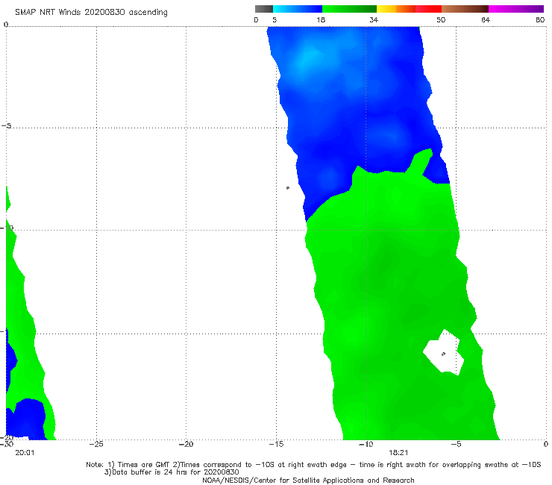
Task: Click the '64' color bar scale label
Action: click(x=486, y=19)
